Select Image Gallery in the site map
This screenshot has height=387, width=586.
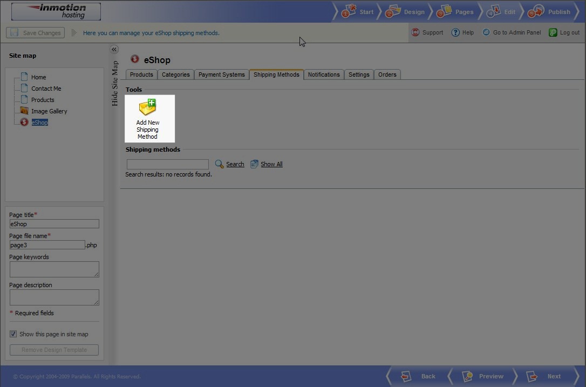pos(49,111)
